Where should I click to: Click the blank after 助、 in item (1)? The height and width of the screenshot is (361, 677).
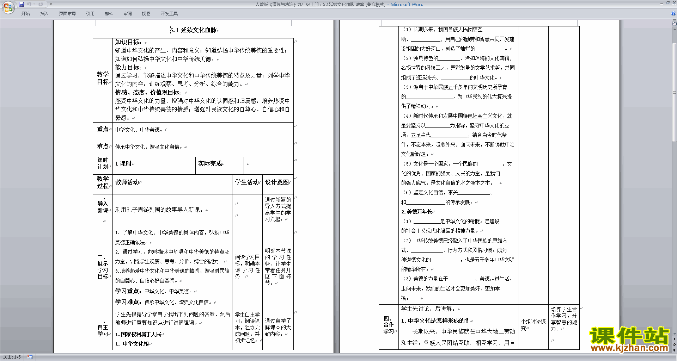pos(426,39)
